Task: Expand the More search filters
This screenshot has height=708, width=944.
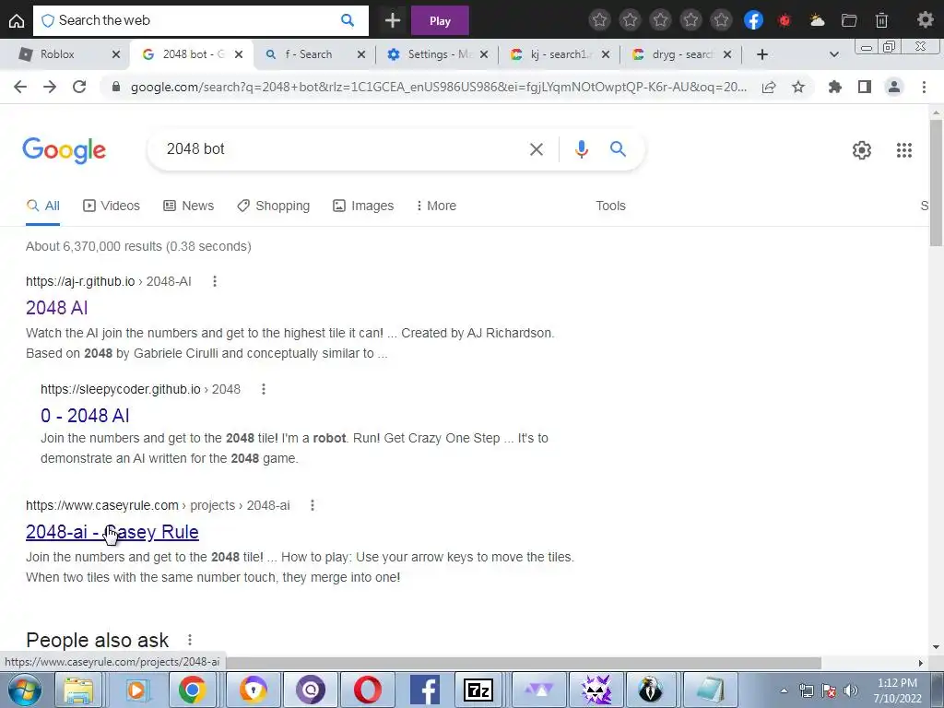Action: (436, 206)
